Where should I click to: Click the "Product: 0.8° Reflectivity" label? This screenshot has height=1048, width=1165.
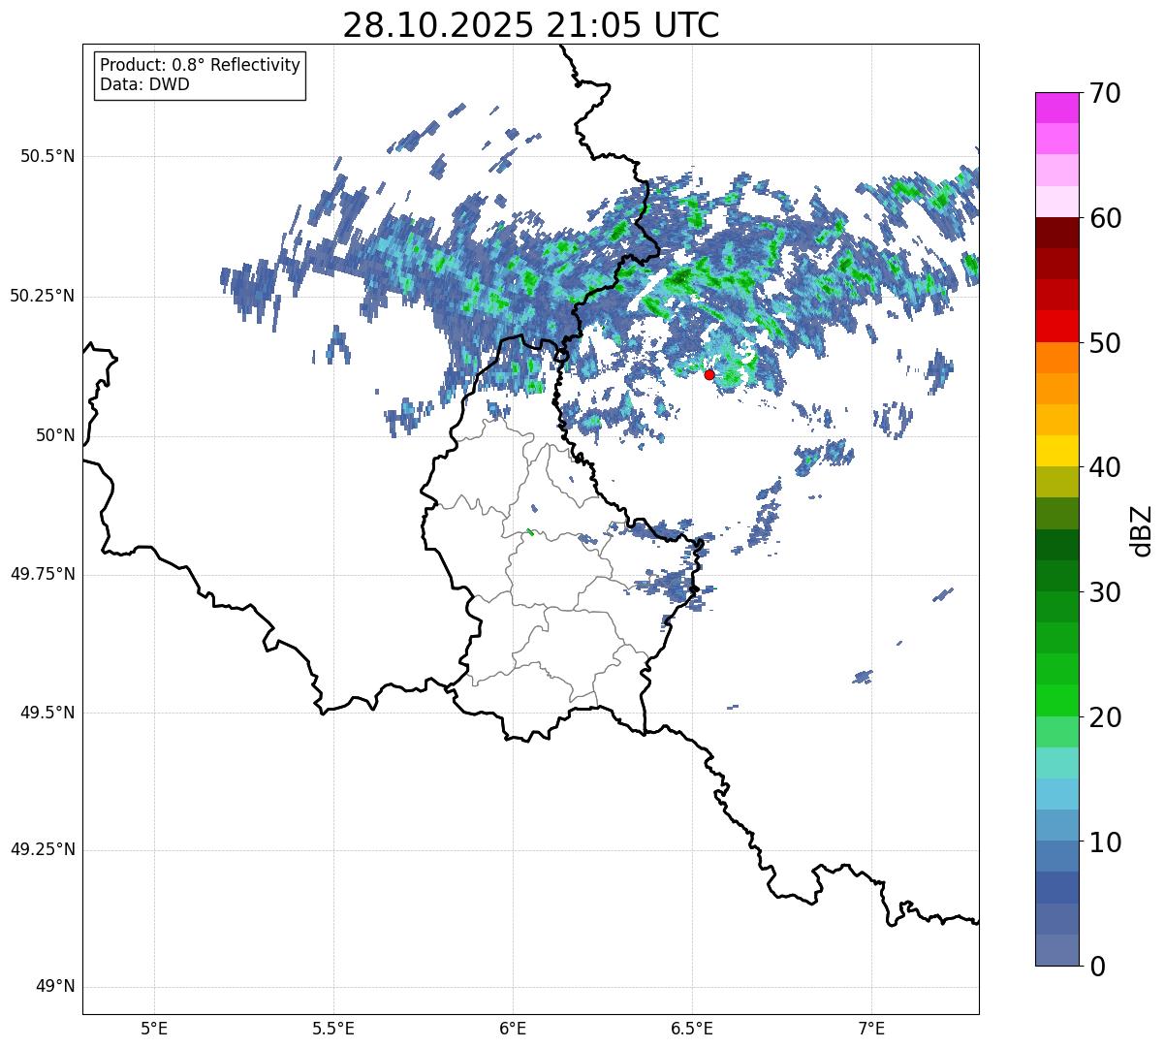pyautogui.click(x=201, y=65)
